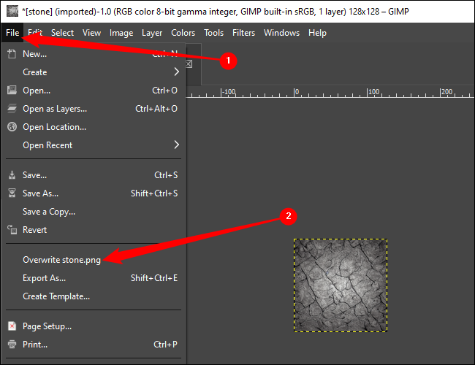Choose Save... menu entry

pos(94,175)
